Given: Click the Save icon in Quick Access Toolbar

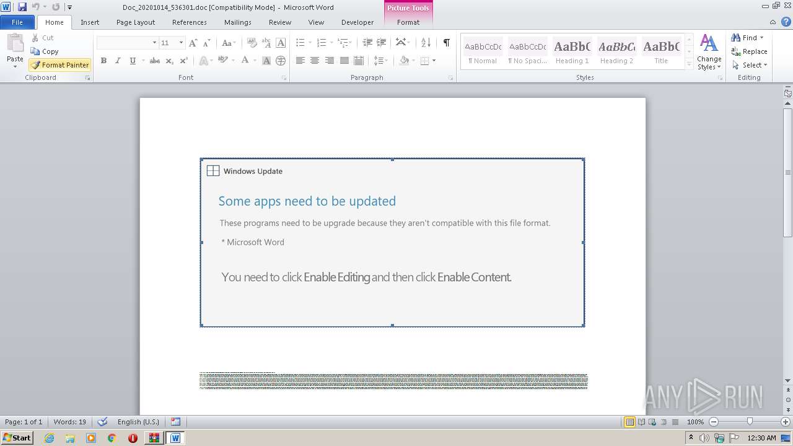Looking at the screenshot, I should [x=22, y=7].
